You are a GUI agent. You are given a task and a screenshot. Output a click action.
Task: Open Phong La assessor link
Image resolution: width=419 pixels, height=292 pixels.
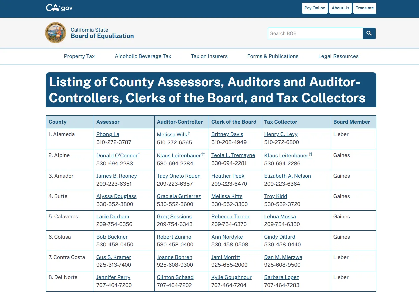(108, 134)
